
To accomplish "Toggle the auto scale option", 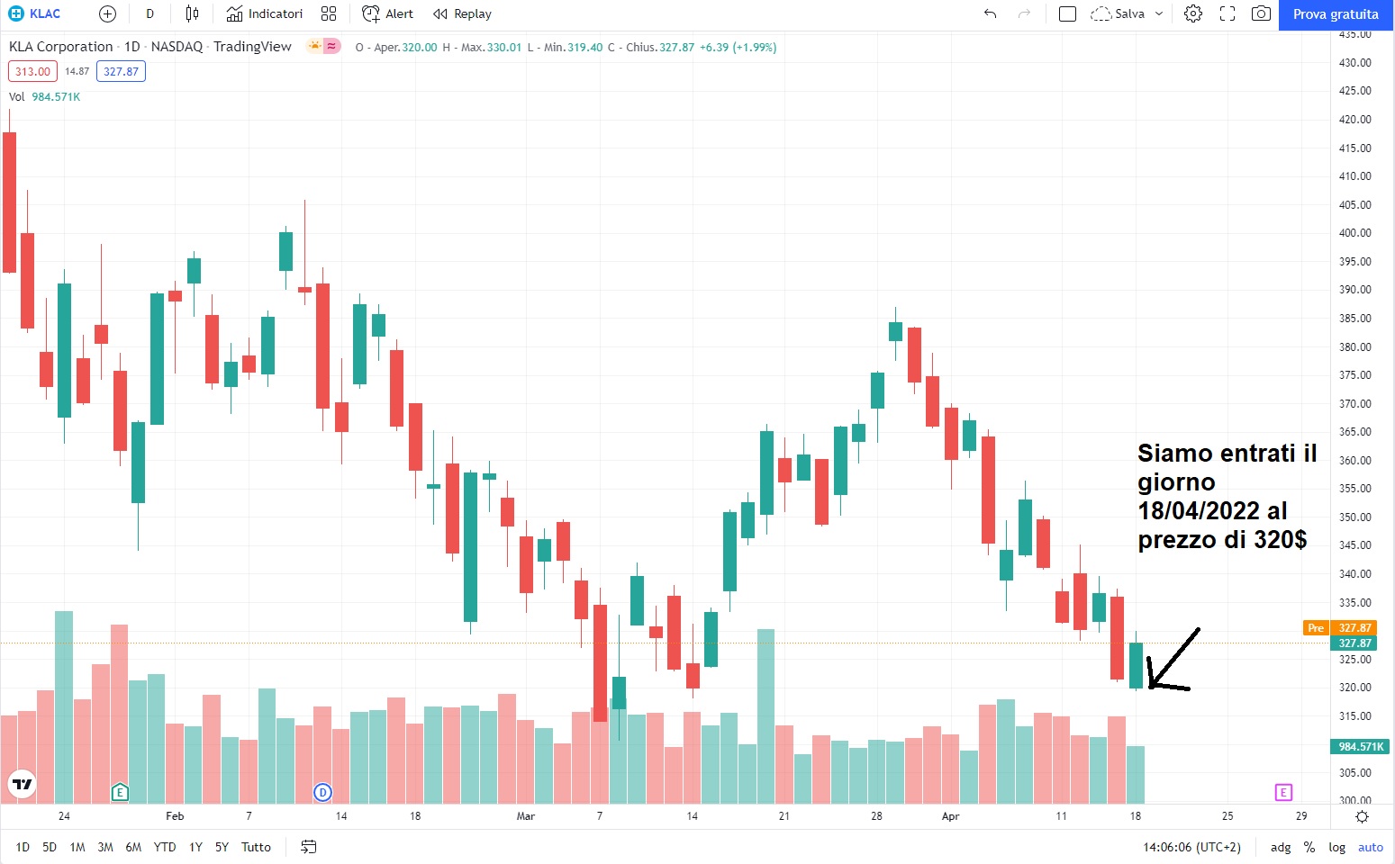I will tap(1371, 847).
